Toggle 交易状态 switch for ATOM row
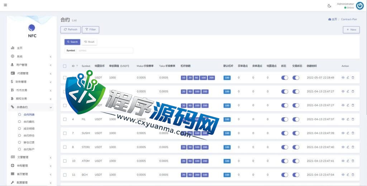 click(296, 161)
